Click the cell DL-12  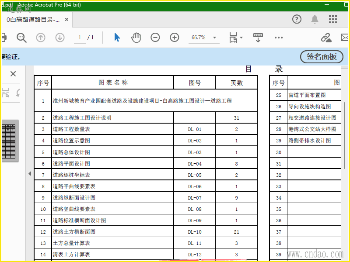click(x=195, y=255)
